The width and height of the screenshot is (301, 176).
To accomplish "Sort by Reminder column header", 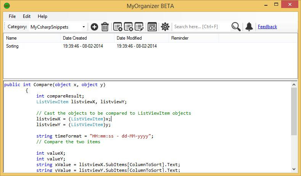I will pyautogui.click(x=193, y=38).
